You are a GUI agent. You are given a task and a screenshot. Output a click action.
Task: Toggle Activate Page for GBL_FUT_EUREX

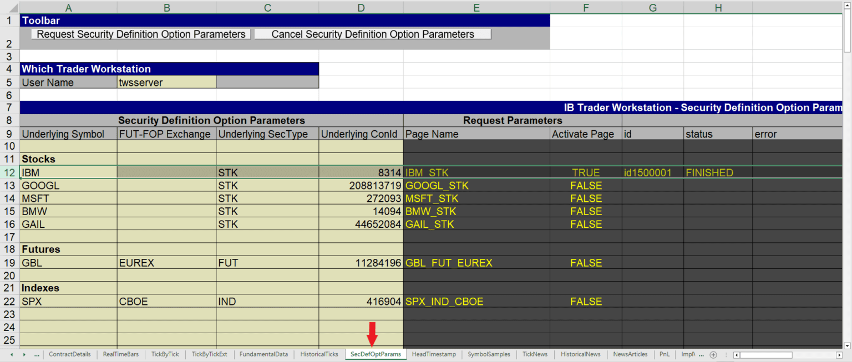586,263
